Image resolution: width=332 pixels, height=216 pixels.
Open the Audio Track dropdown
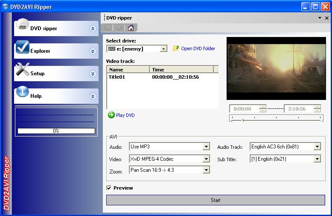317,146
